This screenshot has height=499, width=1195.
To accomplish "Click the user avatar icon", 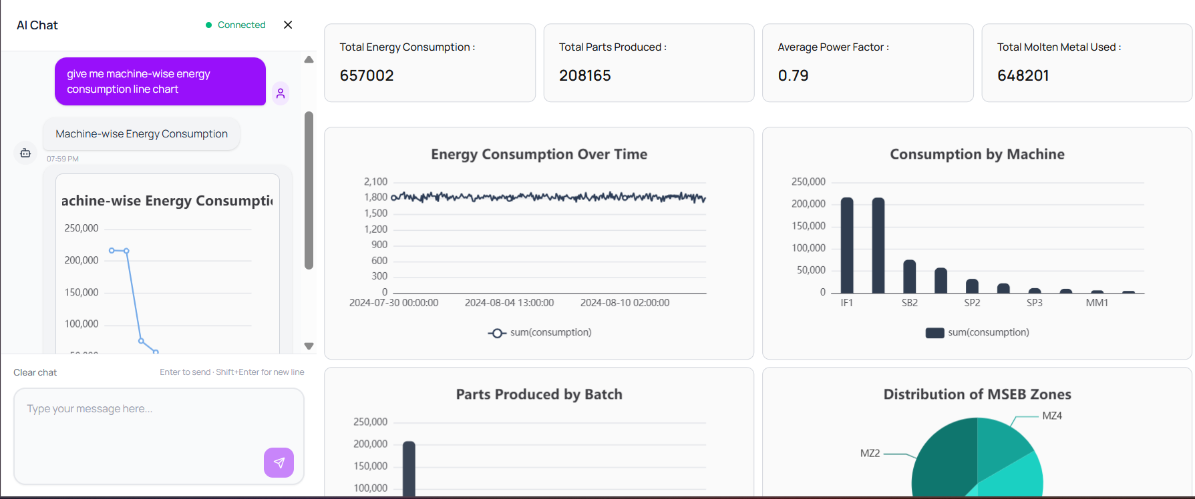I will (x=281, y=93).
